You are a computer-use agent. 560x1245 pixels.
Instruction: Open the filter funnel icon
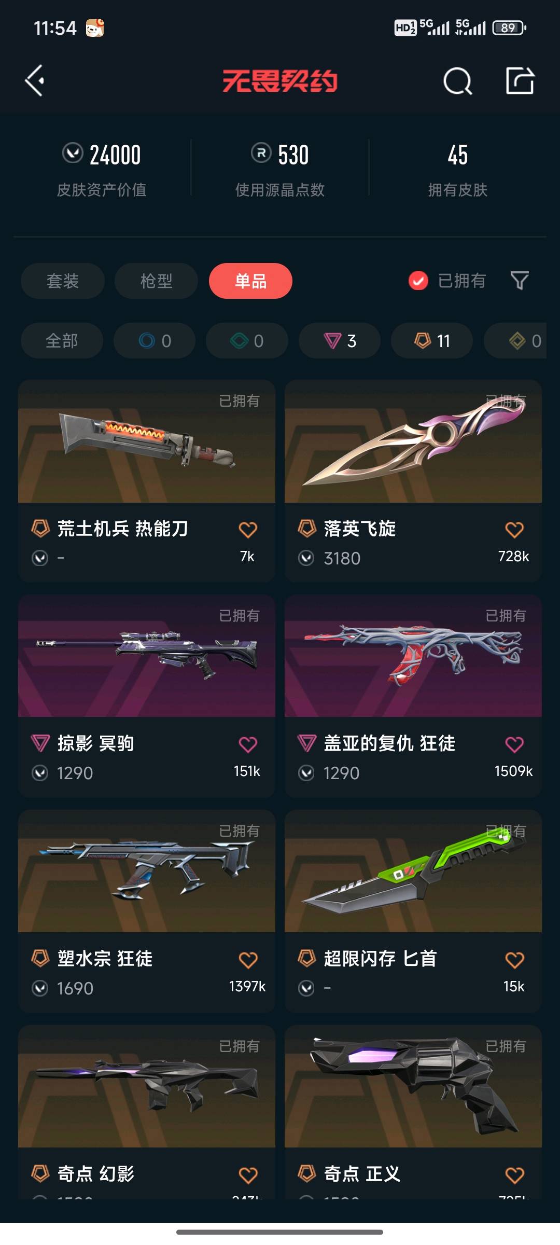tap(520, 281)
